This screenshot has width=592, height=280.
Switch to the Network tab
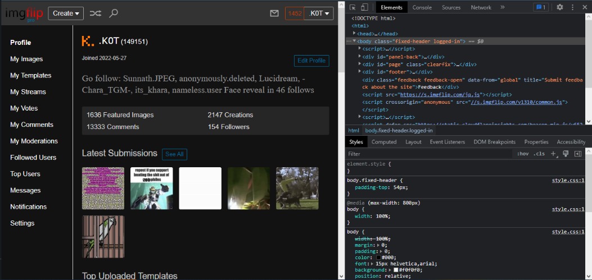(x=481, y=7)
